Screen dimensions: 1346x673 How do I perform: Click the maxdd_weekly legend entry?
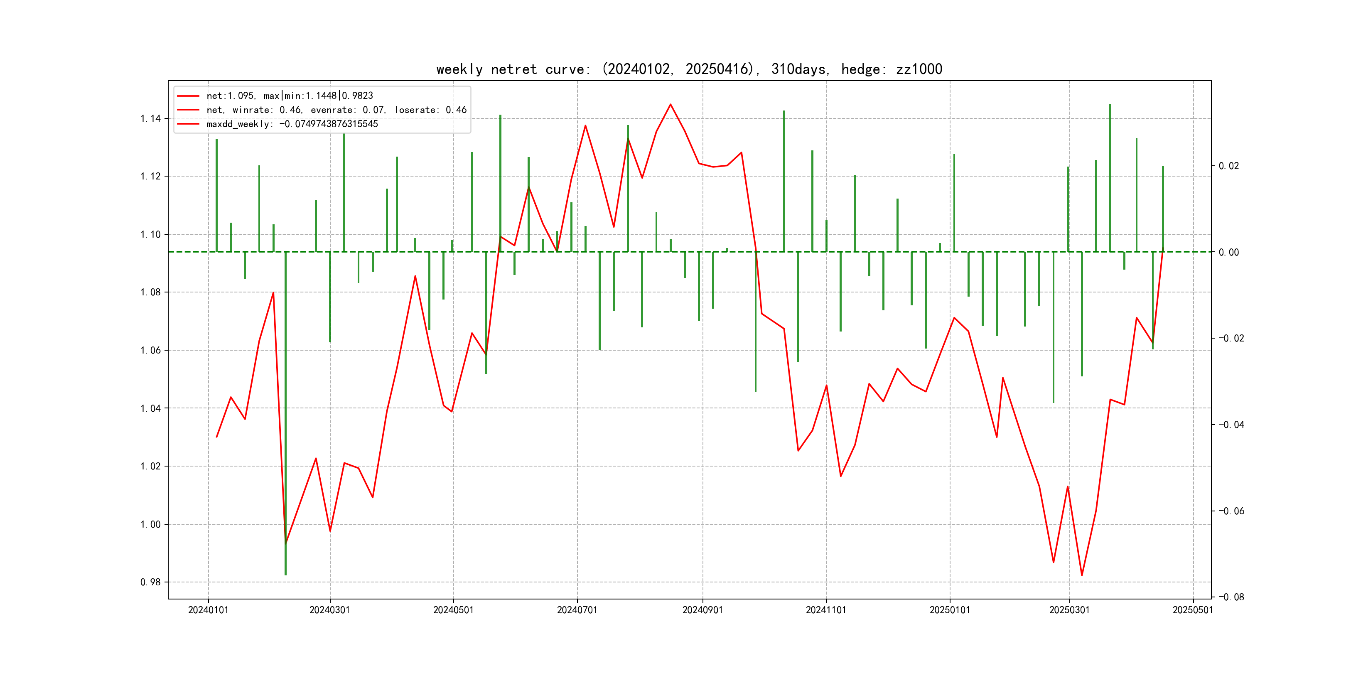292,124
